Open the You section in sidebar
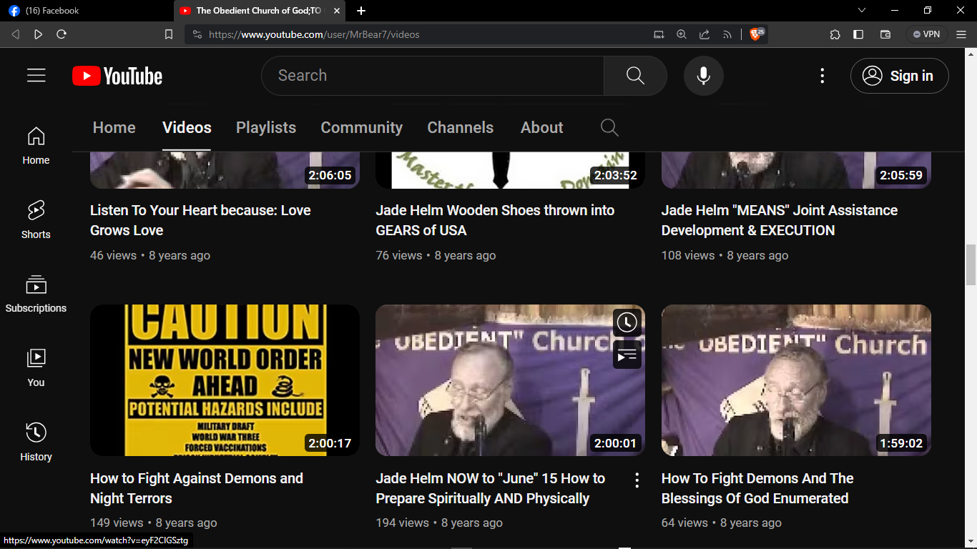The width and height of the screenshot is (977, 549). coord(36,367)
